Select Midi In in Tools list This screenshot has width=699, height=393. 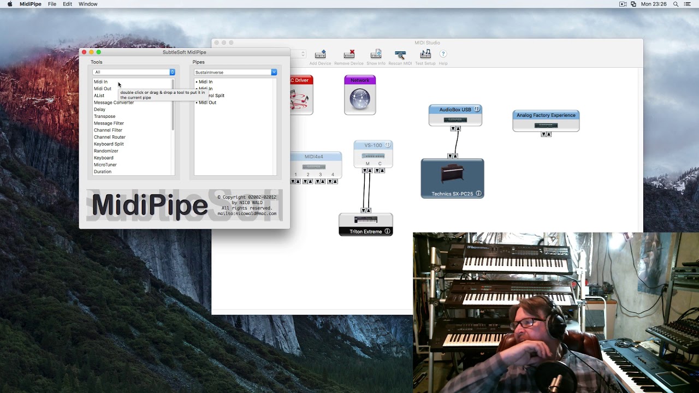[100, 82]
